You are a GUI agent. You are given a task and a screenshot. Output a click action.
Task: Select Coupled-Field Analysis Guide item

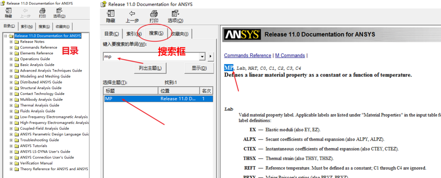pyautogui.click(x=44, y=128)
